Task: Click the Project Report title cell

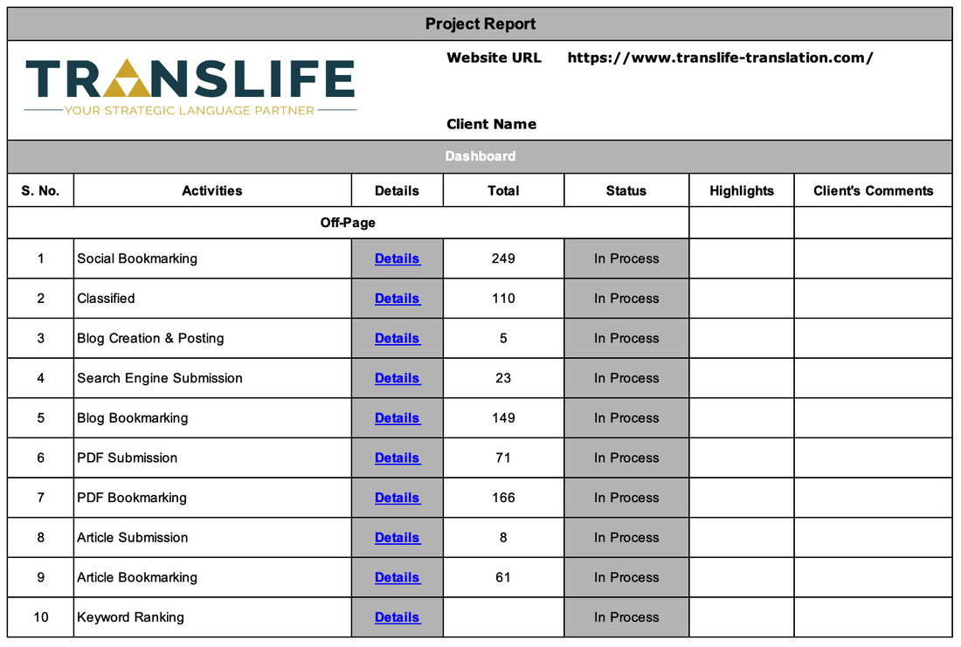Action: tap(480, 24)
